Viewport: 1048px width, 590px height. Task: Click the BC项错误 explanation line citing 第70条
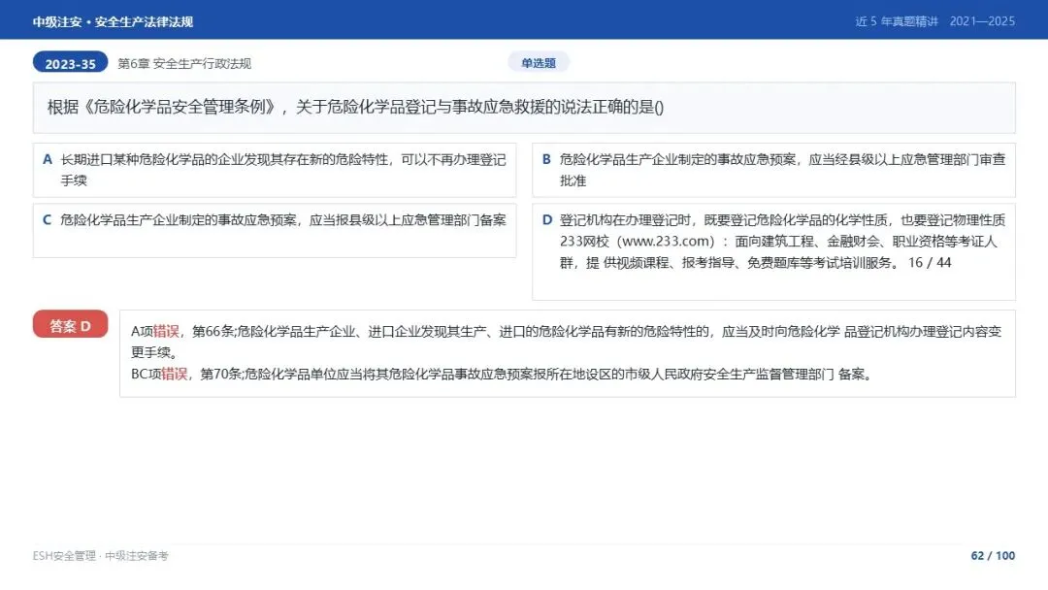coord(503,375)
